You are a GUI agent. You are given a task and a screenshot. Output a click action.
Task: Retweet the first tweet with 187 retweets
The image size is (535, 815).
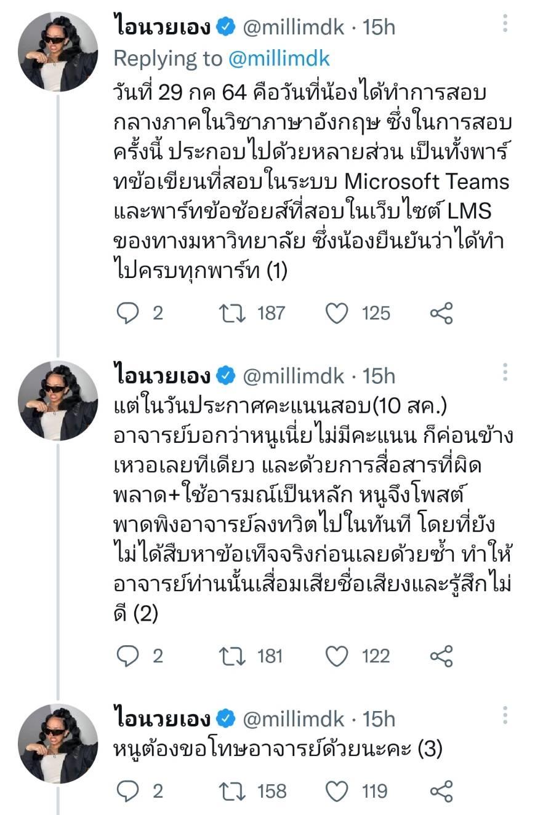click(x=233, y=313)
